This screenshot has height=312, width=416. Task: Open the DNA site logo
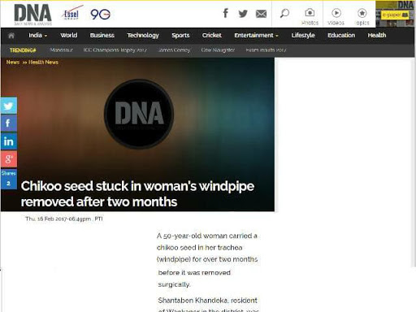32,15
